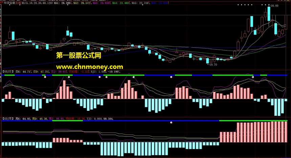Select the MA1: 26.306 value

click(62, 3)
